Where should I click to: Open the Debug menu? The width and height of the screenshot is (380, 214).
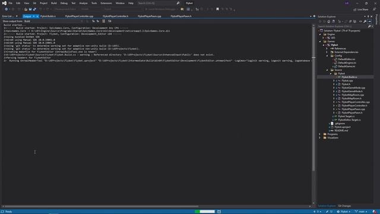coord(64,3)
